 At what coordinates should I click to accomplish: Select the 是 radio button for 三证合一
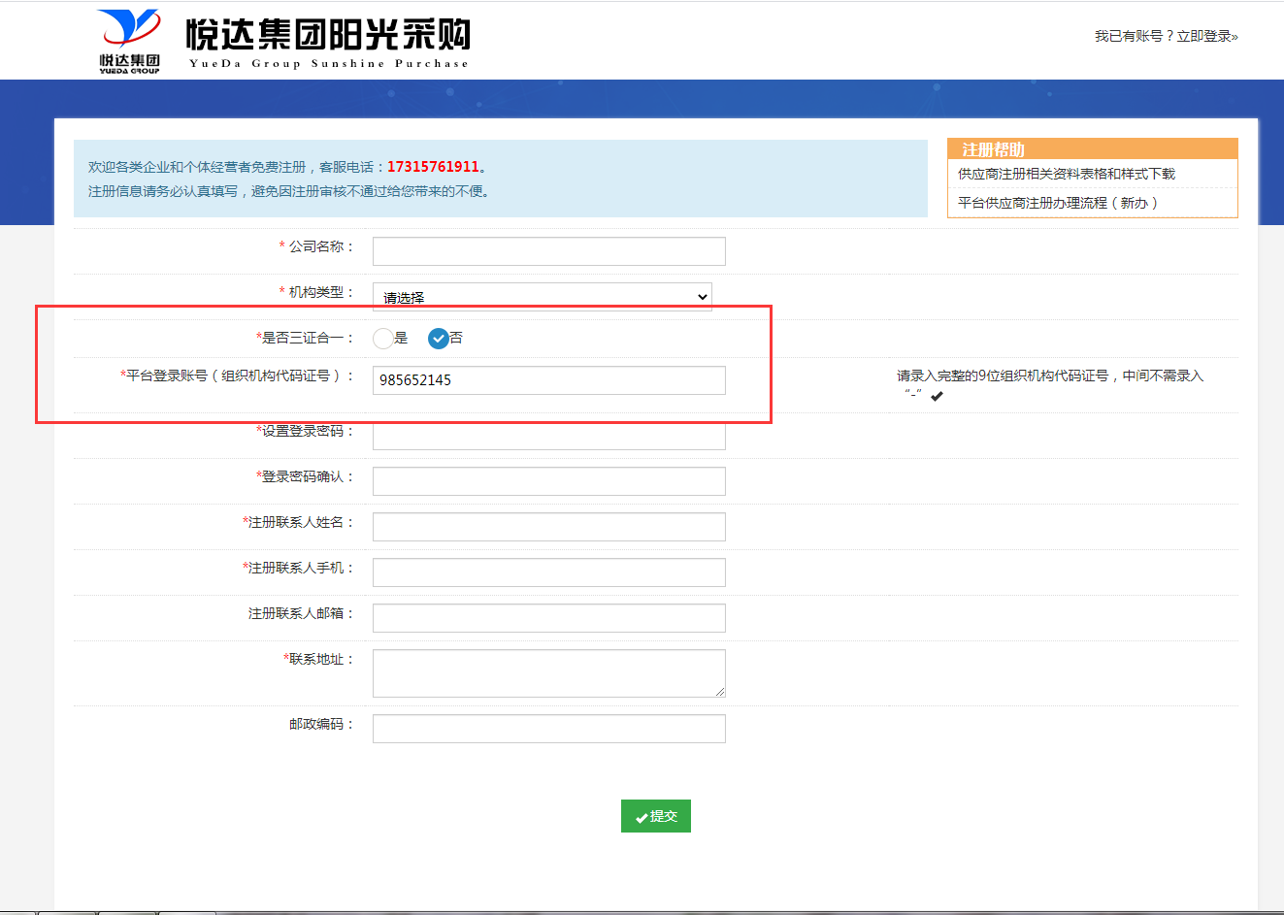pyautogui.click(x=383, y=338)
